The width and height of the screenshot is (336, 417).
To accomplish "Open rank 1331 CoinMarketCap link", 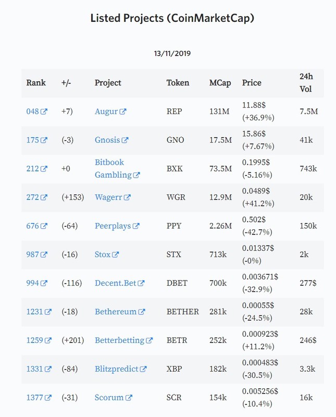I will (34, 369).
